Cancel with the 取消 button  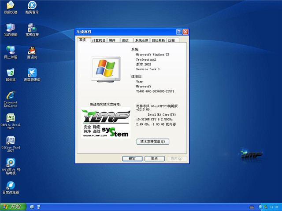pos(155,158)
